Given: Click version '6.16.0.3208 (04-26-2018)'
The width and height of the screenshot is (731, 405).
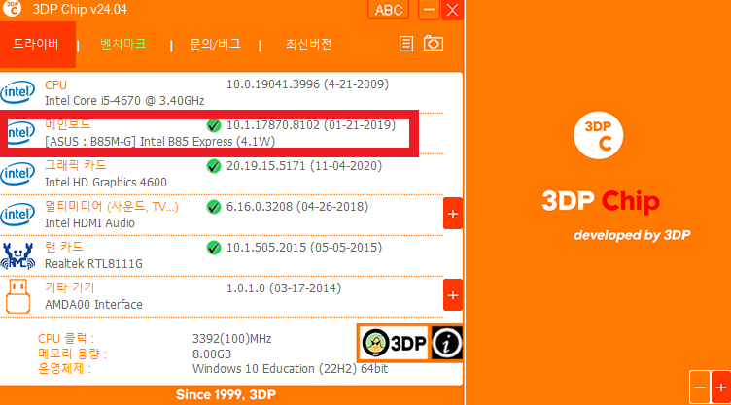Looking at the screenshot, I should pyautogui.click(x=297, y=207).
